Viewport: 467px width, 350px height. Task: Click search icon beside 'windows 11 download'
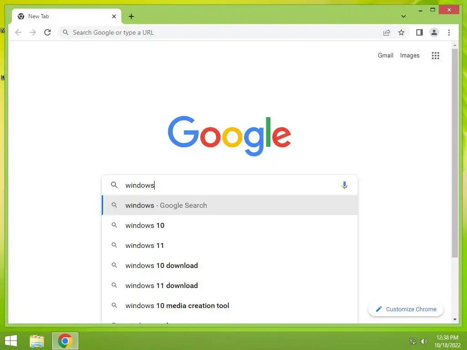point(114,285)
